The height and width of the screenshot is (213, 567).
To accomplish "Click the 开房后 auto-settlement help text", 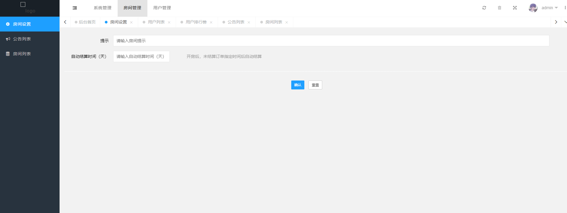I will click(224, 56).
